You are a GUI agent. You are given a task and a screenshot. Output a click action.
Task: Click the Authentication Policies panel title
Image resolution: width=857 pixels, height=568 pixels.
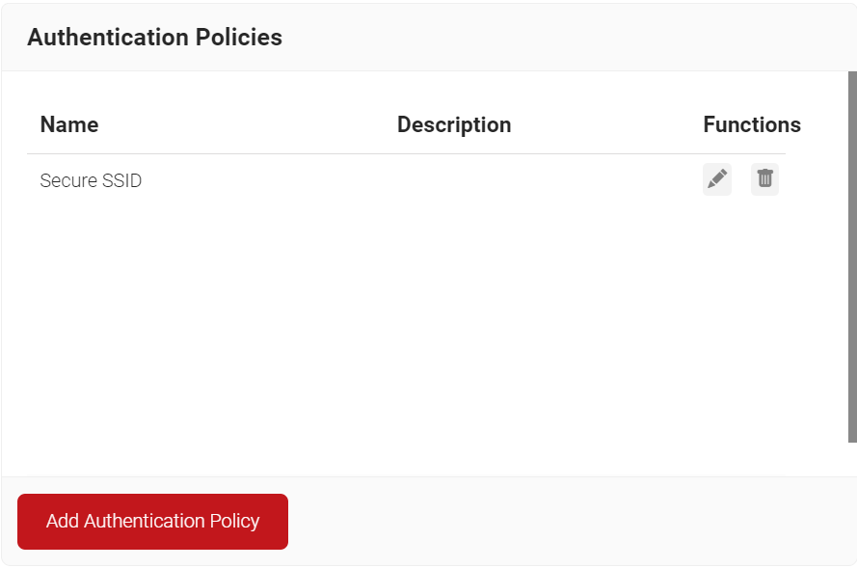click(154, 38)
